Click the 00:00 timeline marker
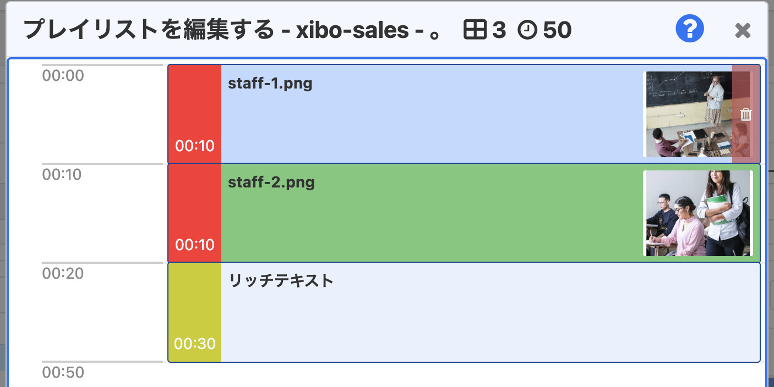The height and width of the screenshot is (387, 774). point(63,75)
